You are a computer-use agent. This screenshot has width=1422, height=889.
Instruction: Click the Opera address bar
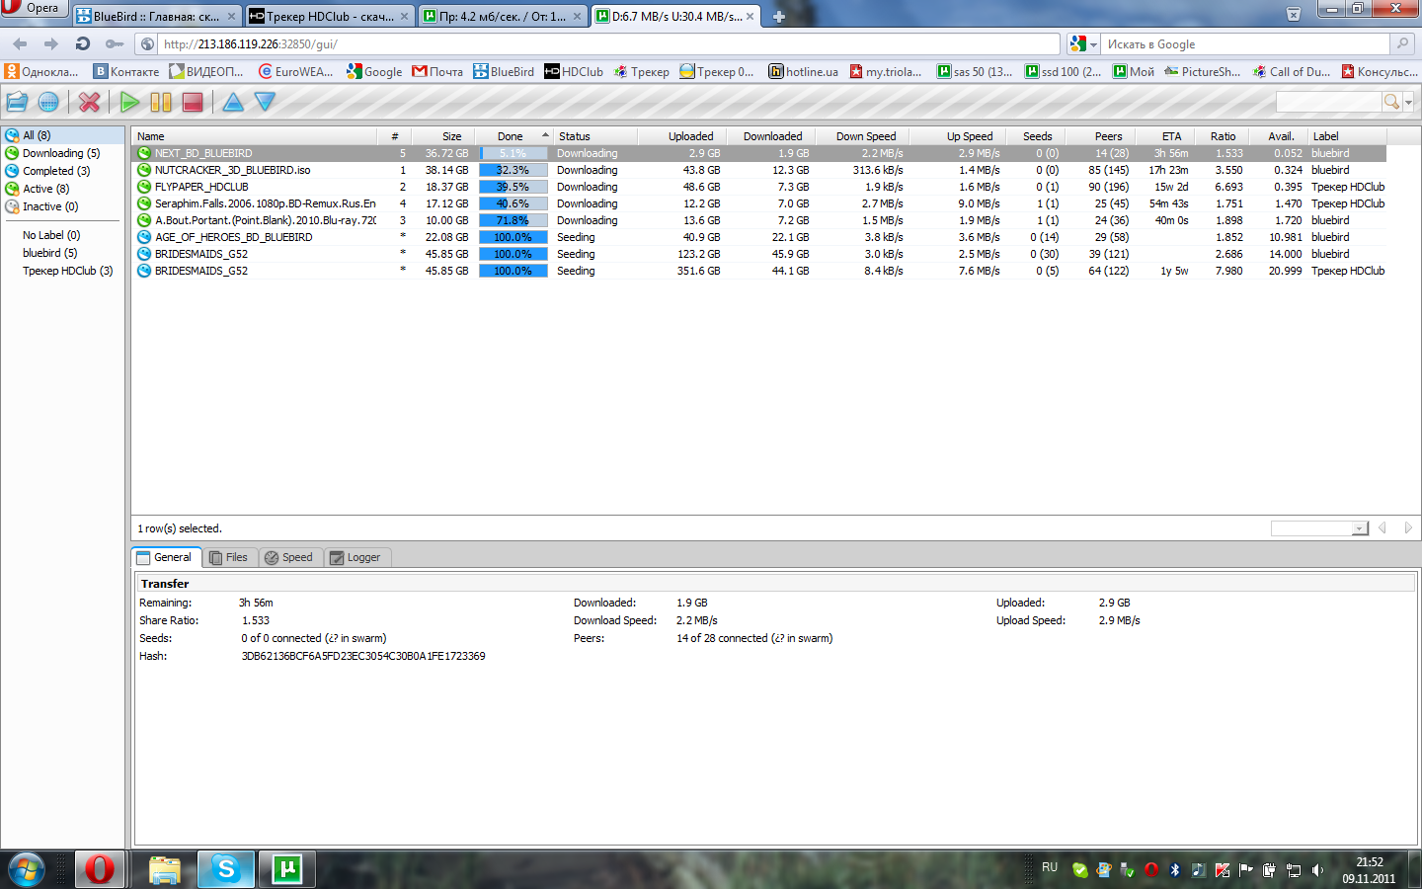pyautogui.click(x=608, y=43)
